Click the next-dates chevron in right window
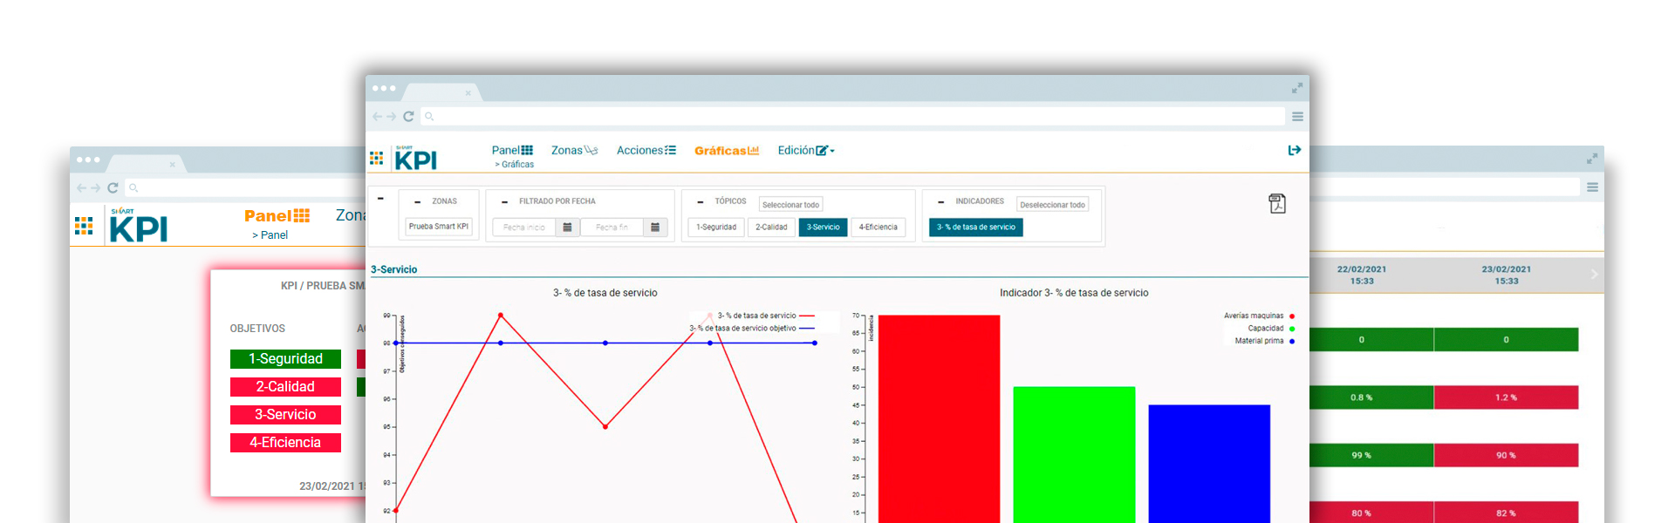 tap(1594, 275)
